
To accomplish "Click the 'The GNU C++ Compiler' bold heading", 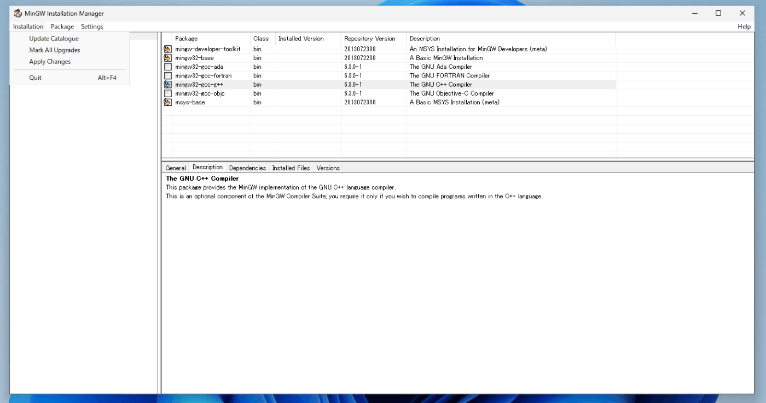I will click(202, 179).
